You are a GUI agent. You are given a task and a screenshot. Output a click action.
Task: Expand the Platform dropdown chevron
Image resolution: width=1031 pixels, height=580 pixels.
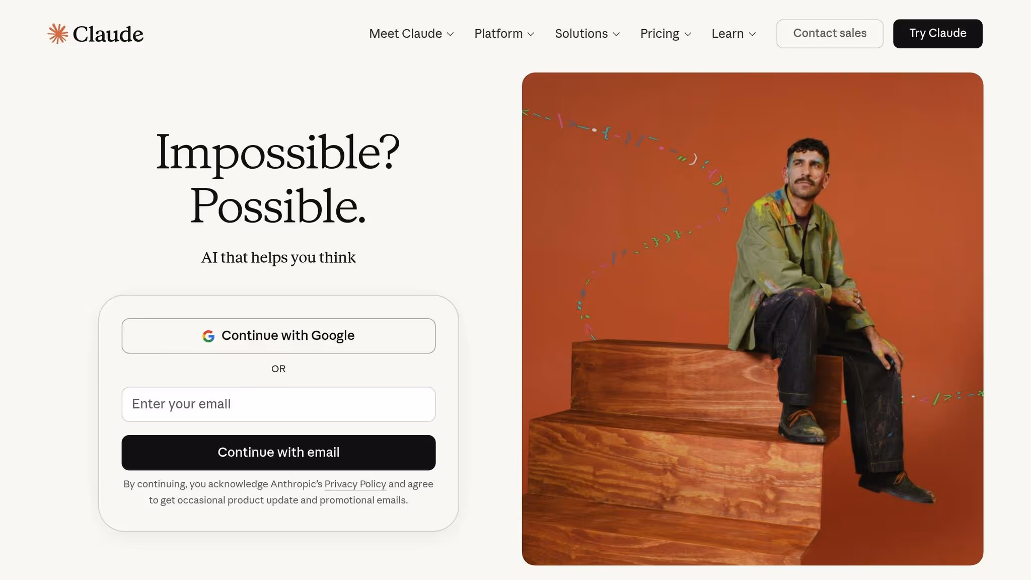(531, 34)
